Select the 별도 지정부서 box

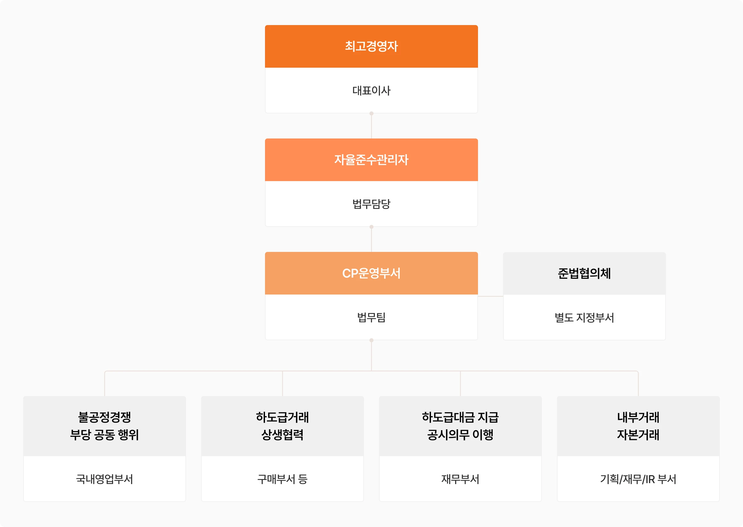584,317
